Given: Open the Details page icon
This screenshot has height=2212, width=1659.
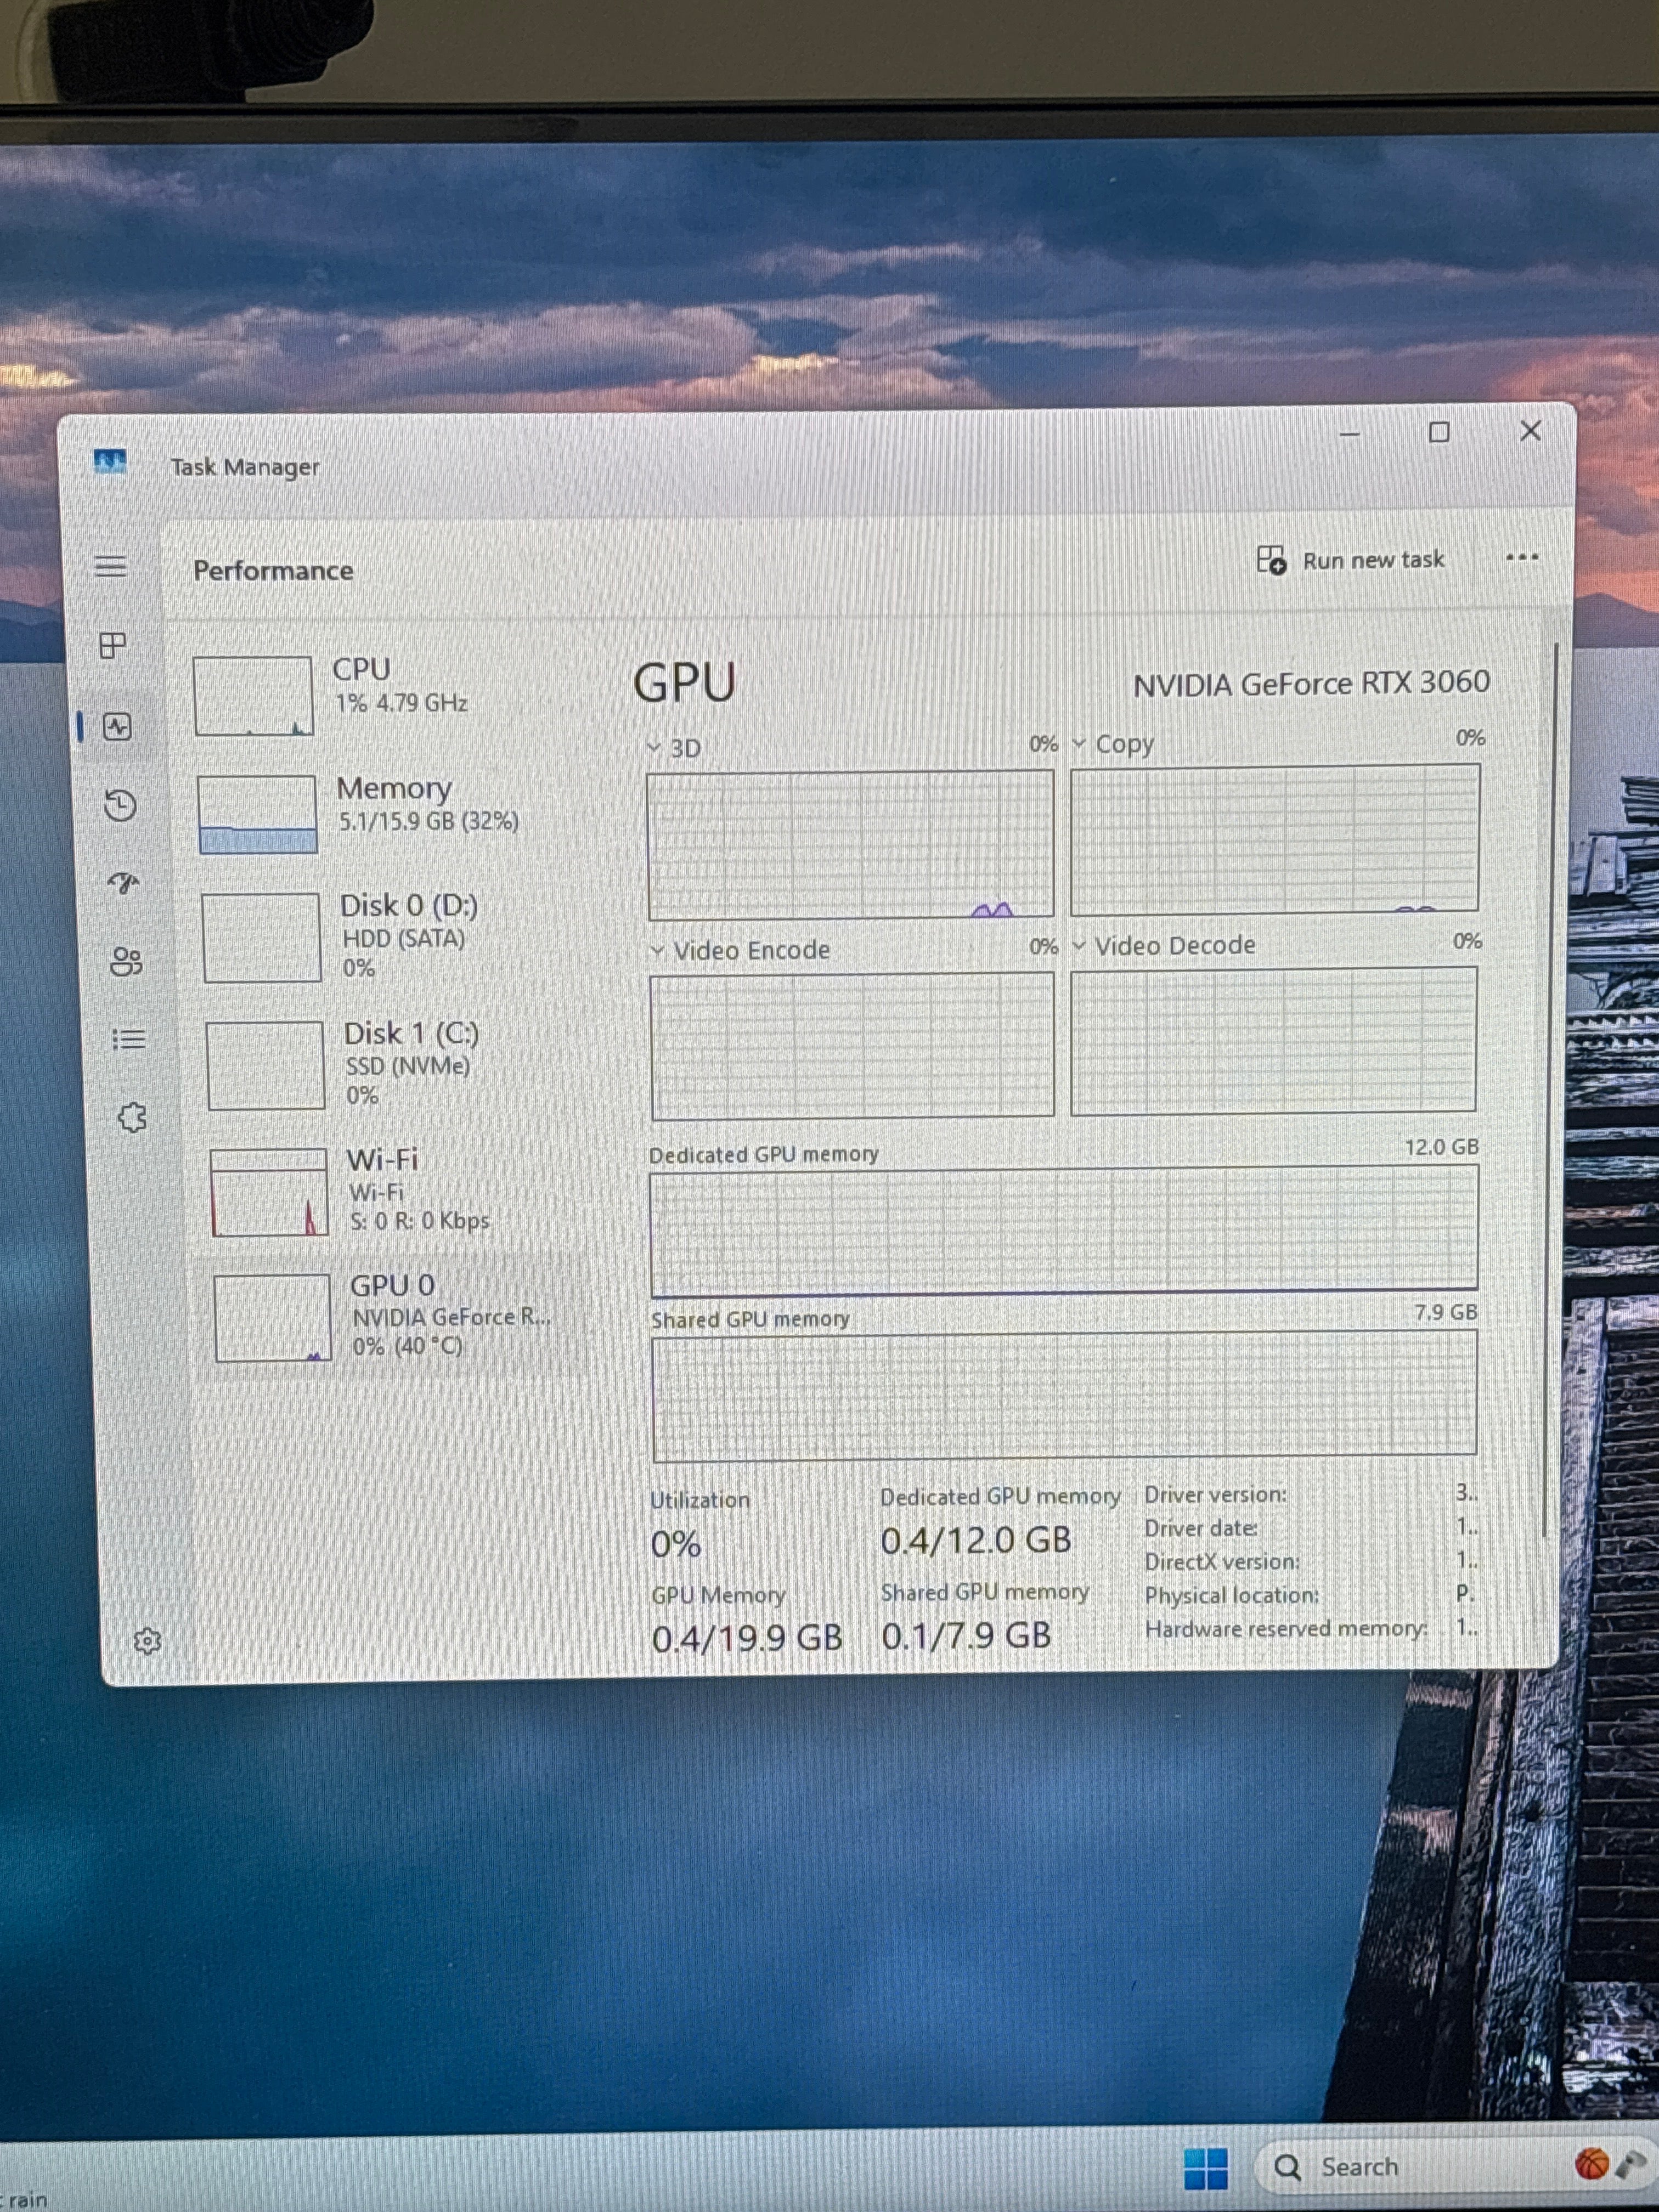Looking at the screenshot, I should pyautogui.click(x=129, y=1039).
